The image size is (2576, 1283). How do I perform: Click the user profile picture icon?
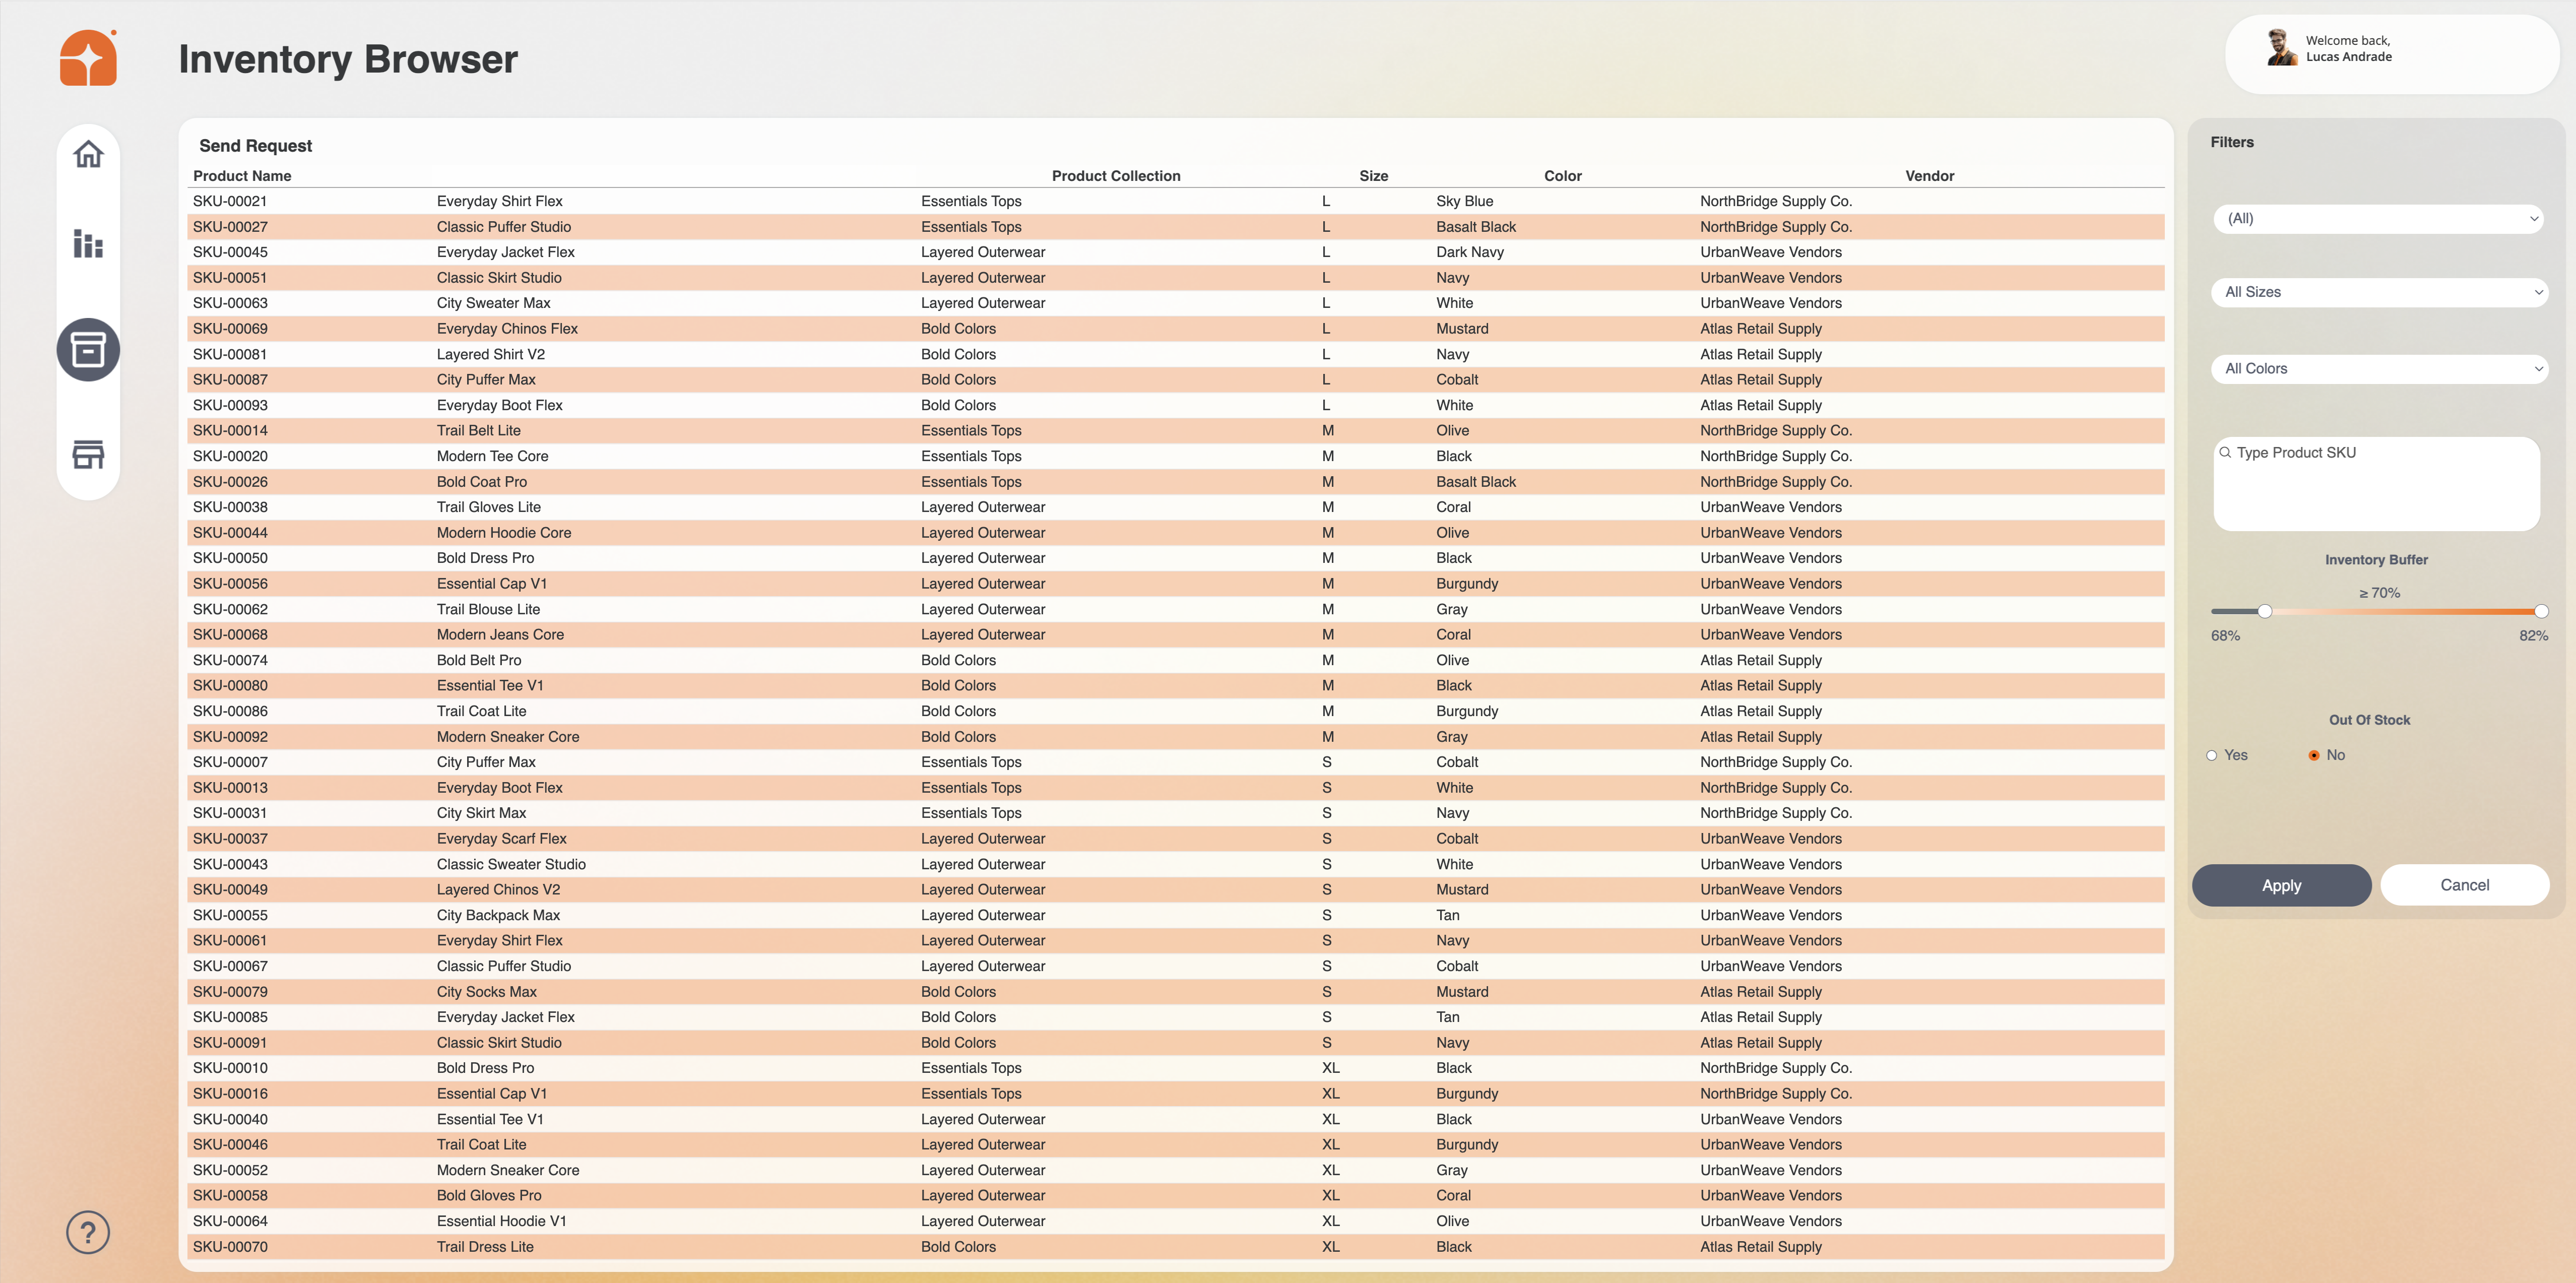pos(2285,48)
